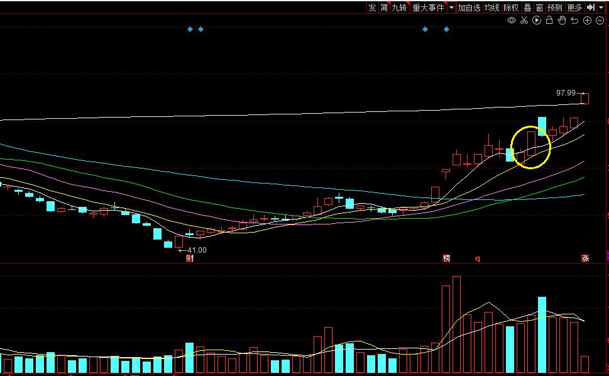The image size is (609, 376).
Task: Click the 预测 forecast button
Action: (x=554, y=8)
